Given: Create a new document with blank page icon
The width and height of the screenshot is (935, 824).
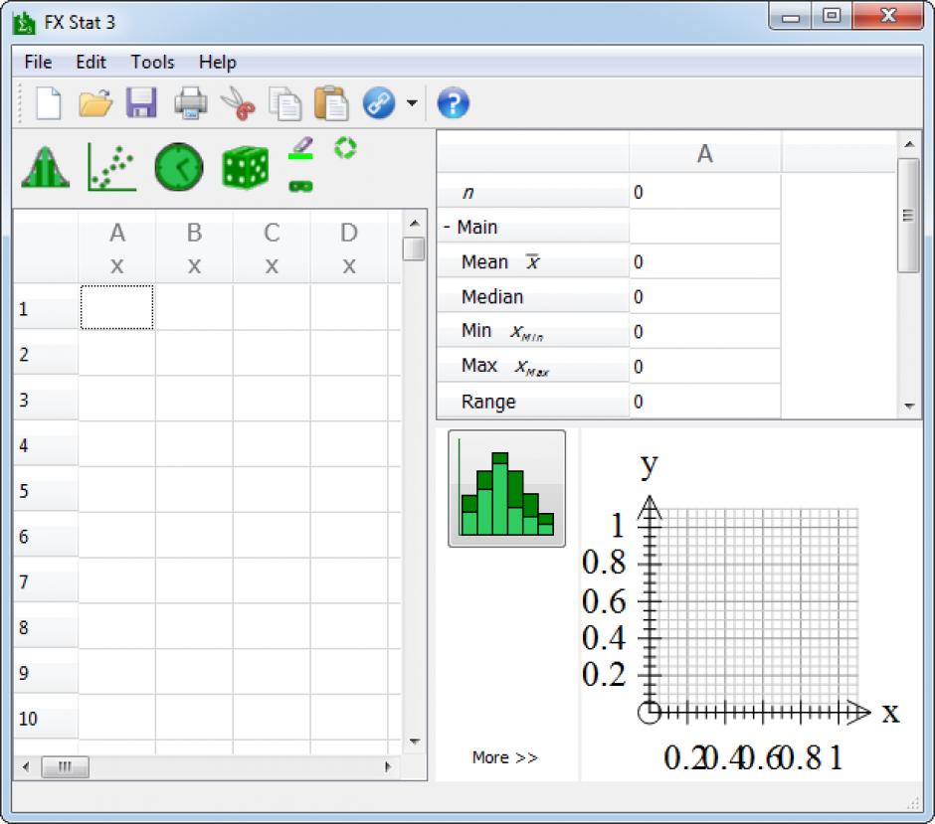Looking at the screenshot, I should point(49,103).
